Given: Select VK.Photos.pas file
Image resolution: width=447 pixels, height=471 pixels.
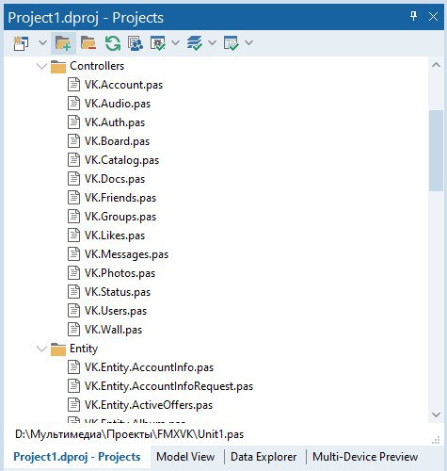Looking at the screenshot, I should 120,273.
